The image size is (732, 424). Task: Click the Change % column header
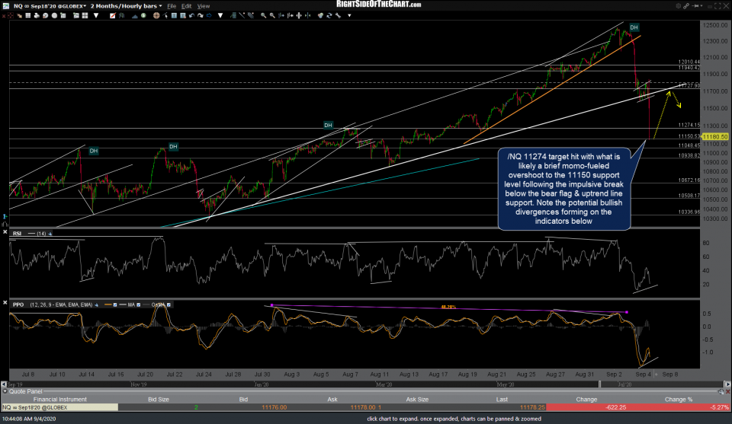point(679,400)
